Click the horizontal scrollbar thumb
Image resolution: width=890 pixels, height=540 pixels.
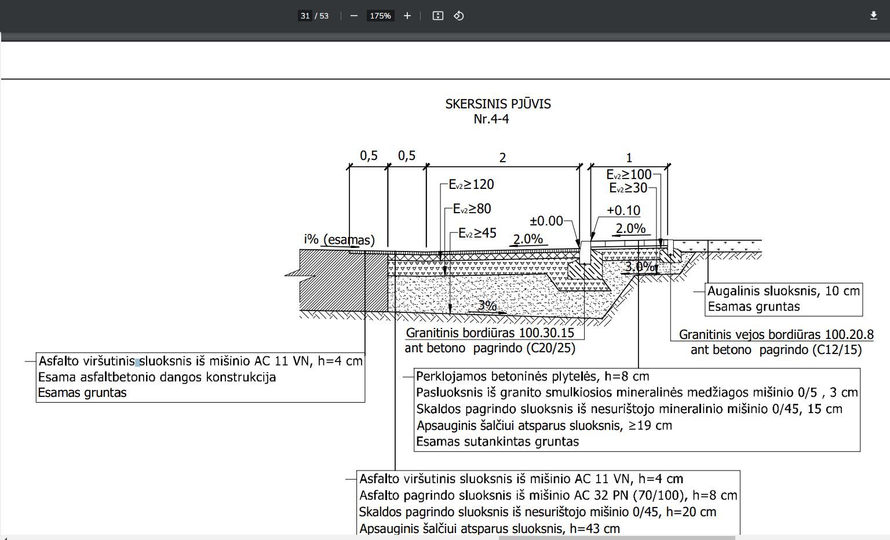[x=617, y=537]
